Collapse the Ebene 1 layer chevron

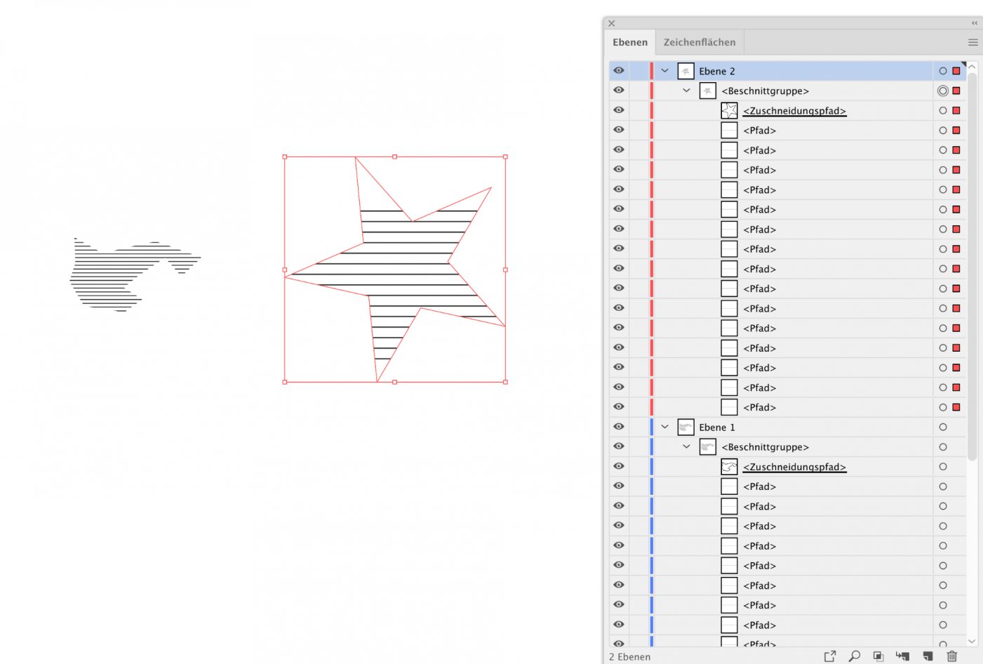coord(664,427)
